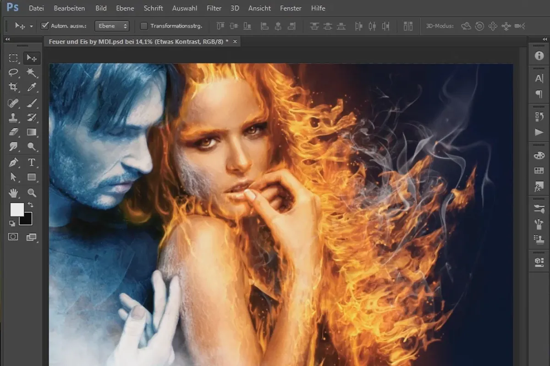Screen dimensions: 550x366
Task: Open the 3D menu
Action: coord(235,8)
